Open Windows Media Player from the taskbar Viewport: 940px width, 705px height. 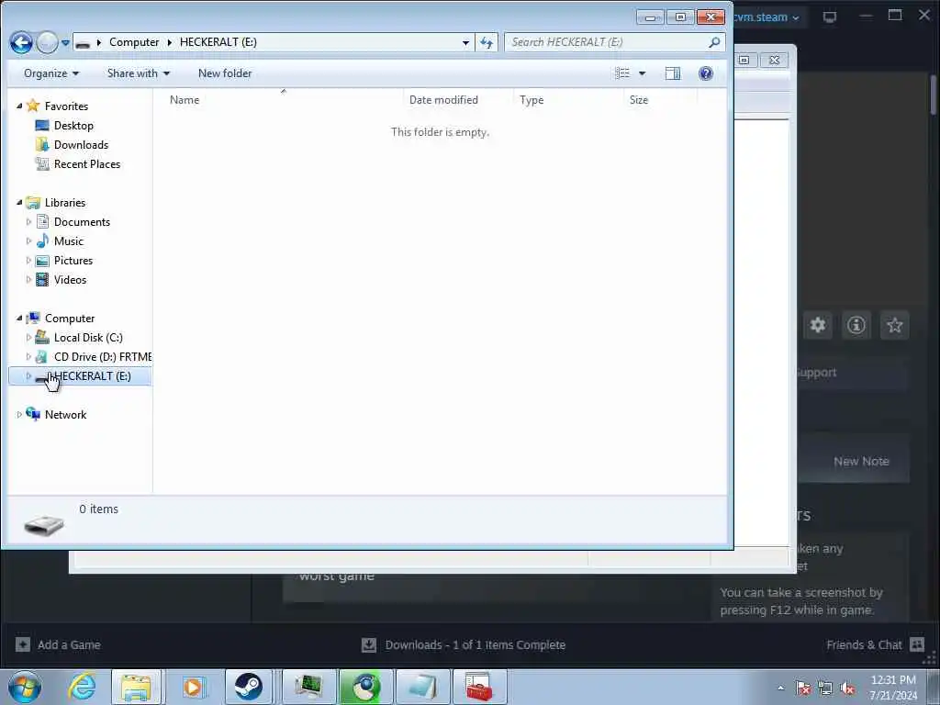pyautogui.click(x=193, y=687)
